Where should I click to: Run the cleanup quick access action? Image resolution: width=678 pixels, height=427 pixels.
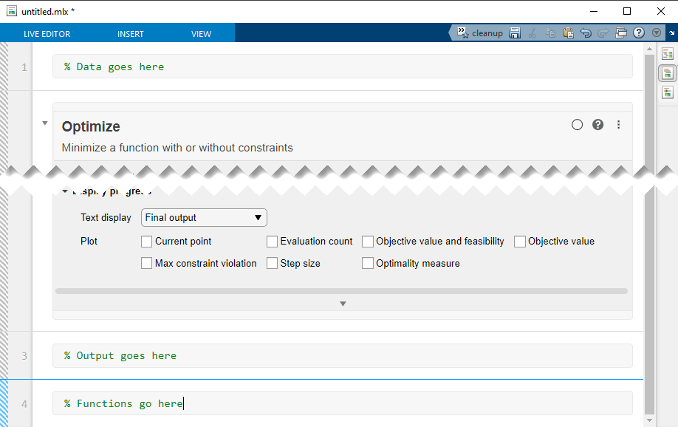point(479,33)
